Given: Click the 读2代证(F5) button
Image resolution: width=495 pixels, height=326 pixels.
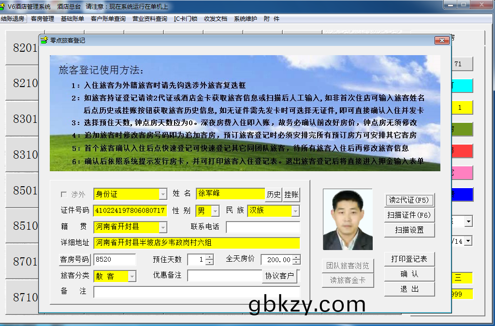Looking at the screenshot, I should 409,200.
